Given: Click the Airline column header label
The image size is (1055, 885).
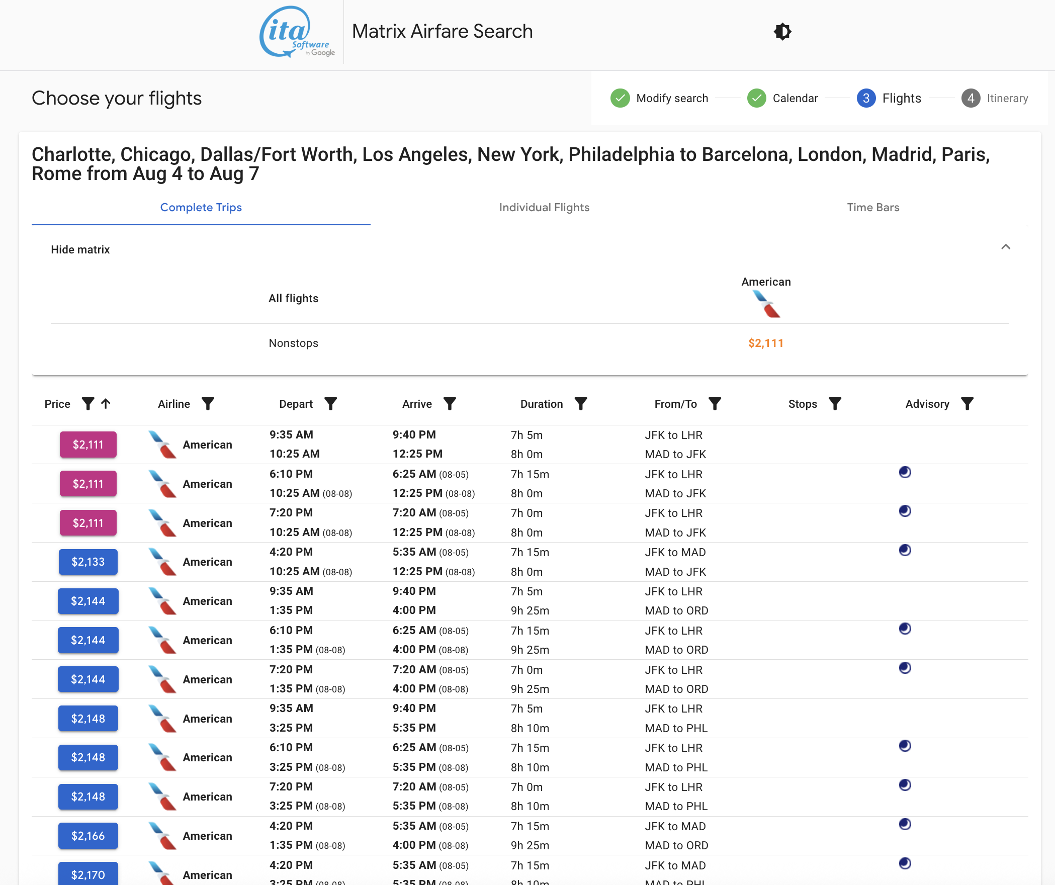Looking at the screenshot, I should pos(174,404).
